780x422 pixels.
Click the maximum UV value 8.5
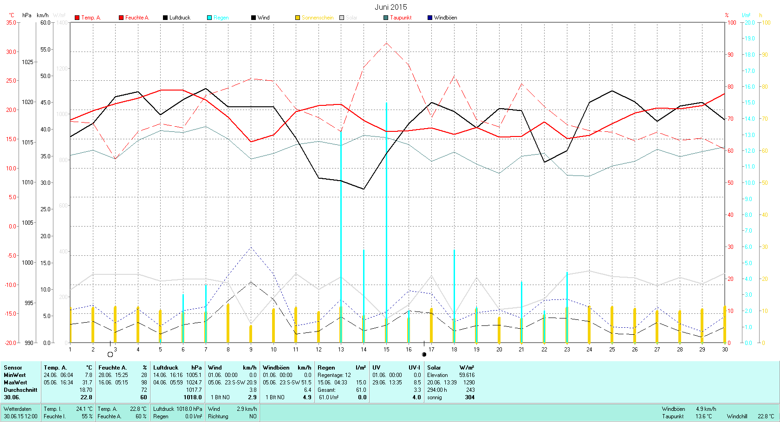coord(417,383)
